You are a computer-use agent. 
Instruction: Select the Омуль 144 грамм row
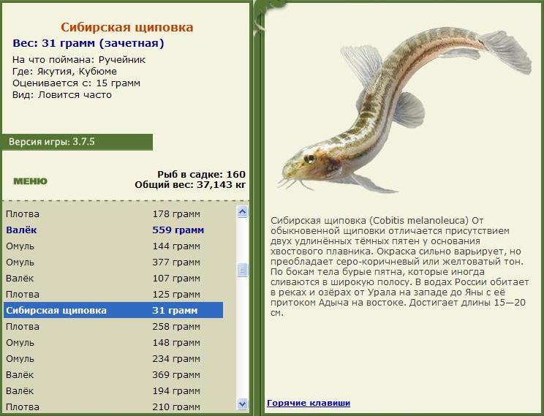[x=113, y=246]
